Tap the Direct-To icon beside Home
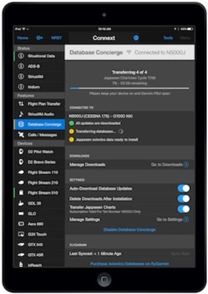Screen dimensions: 208x294 point(40,38)
